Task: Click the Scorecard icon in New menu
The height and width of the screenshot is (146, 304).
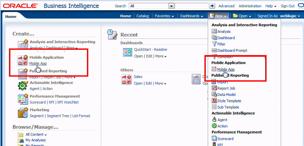Action: tap(214, 138)
